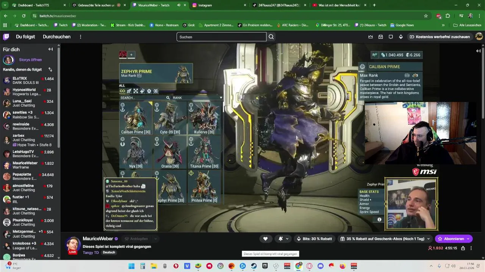
Task: Collapse the Für dich sidebar
Action: [50, 49]
